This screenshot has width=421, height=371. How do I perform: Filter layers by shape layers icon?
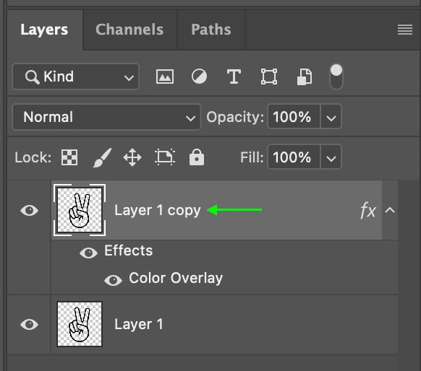pos(269,77)
